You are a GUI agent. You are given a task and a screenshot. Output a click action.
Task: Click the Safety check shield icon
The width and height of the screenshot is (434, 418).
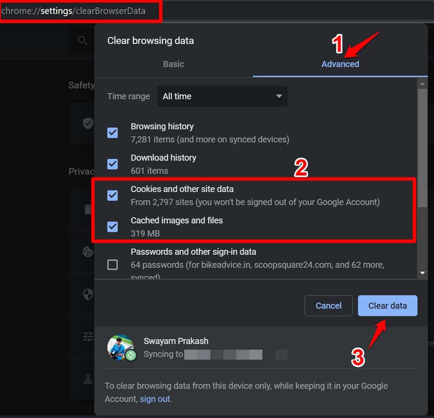coord(88,123)
